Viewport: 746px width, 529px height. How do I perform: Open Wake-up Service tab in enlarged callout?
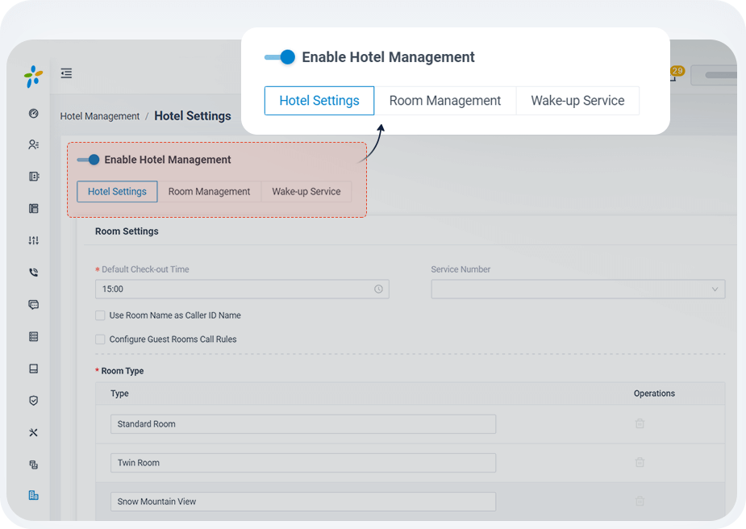click(577, 101)
